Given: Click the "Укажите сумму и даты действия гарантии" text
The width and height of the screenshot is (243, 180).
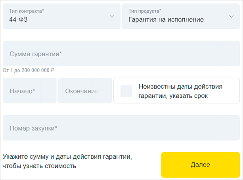Looking at the screenshot, I should (67, 157).
